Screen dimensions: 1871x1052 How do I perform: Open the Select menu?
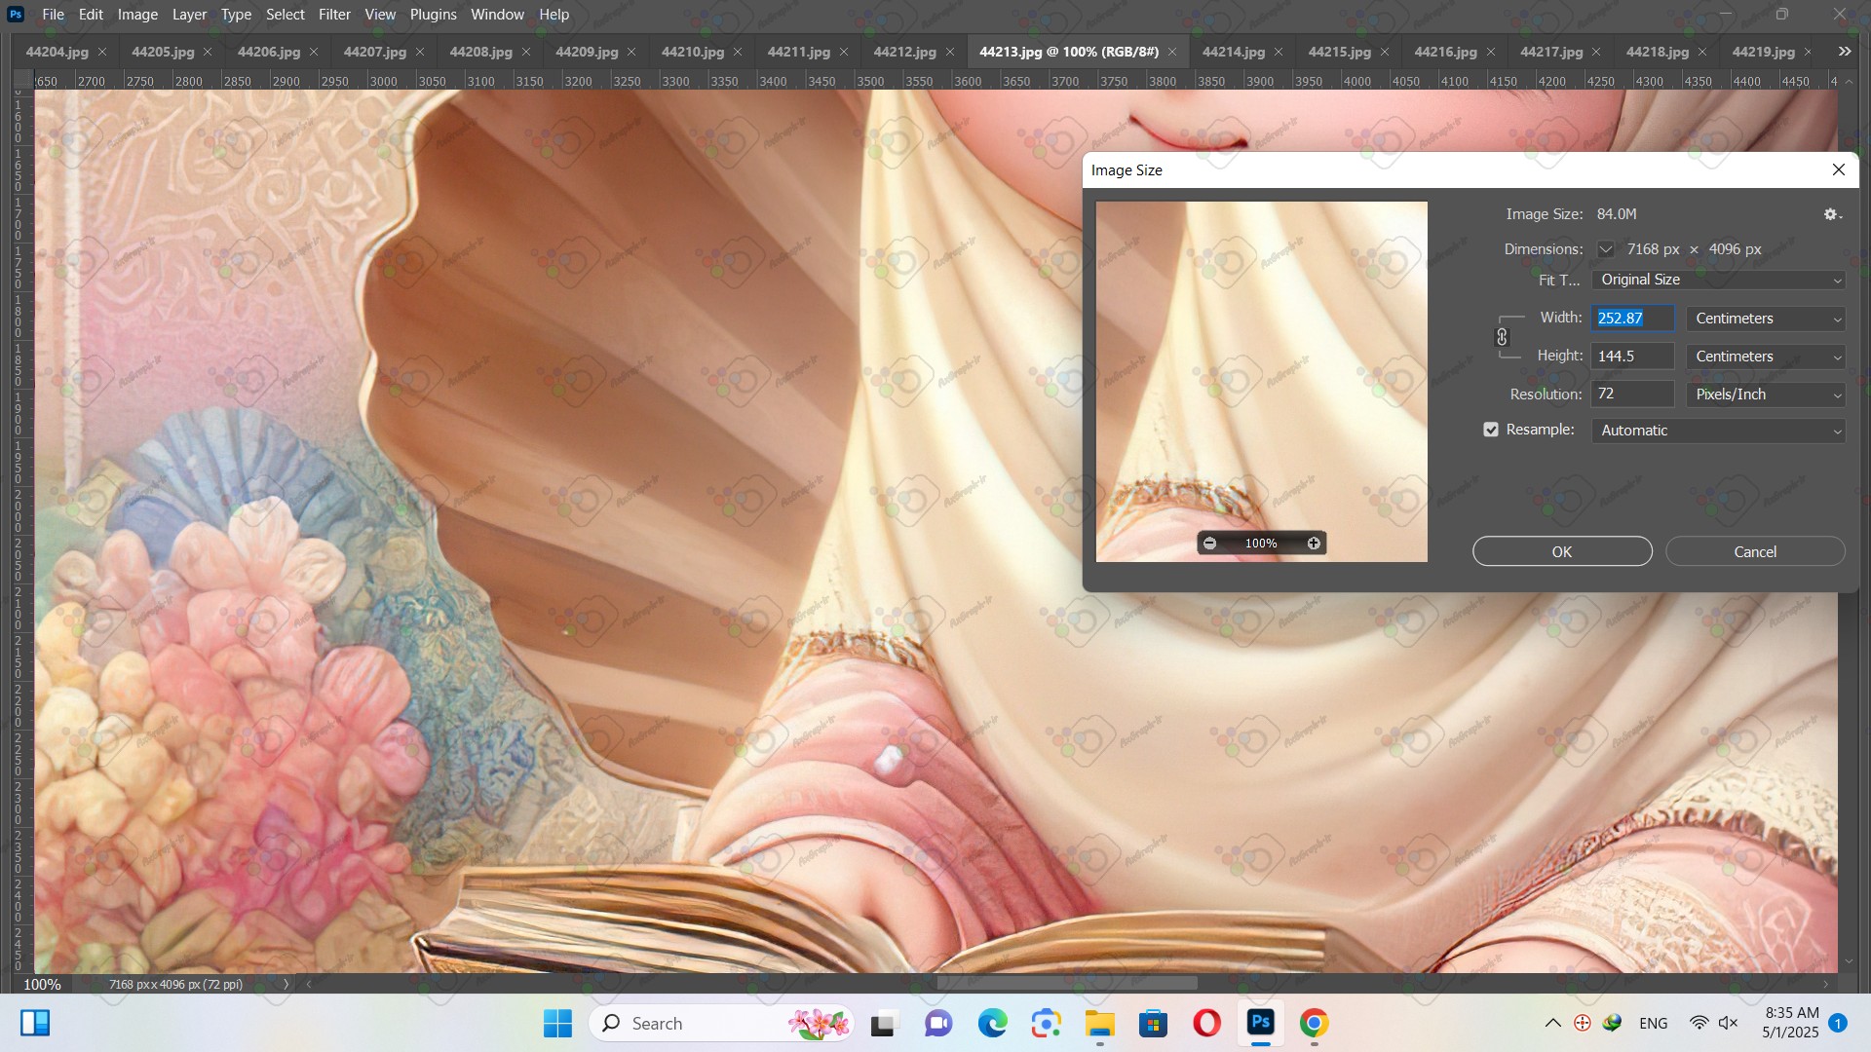click(286, 15)
